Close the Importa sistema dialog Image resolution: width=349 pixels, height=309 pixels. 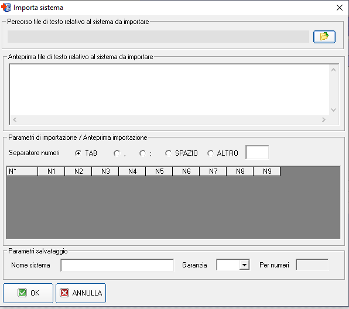coord(340,8)
